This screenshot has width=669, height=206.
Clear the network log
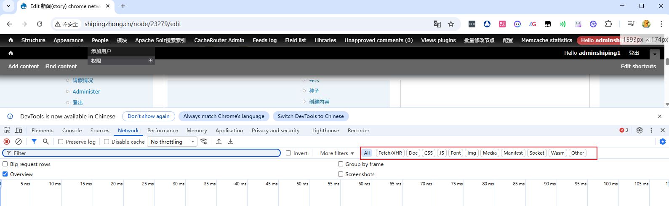click(x=19, y=142)
